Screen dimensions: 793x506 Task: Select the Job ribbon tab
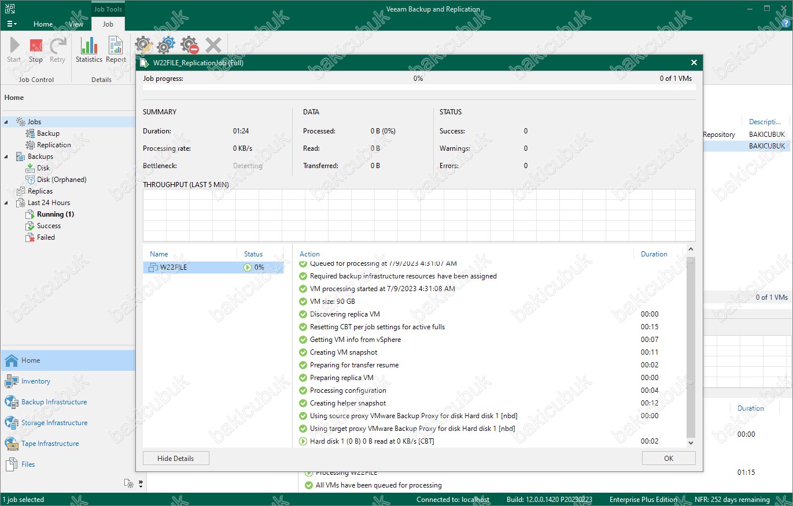(108, 24)
